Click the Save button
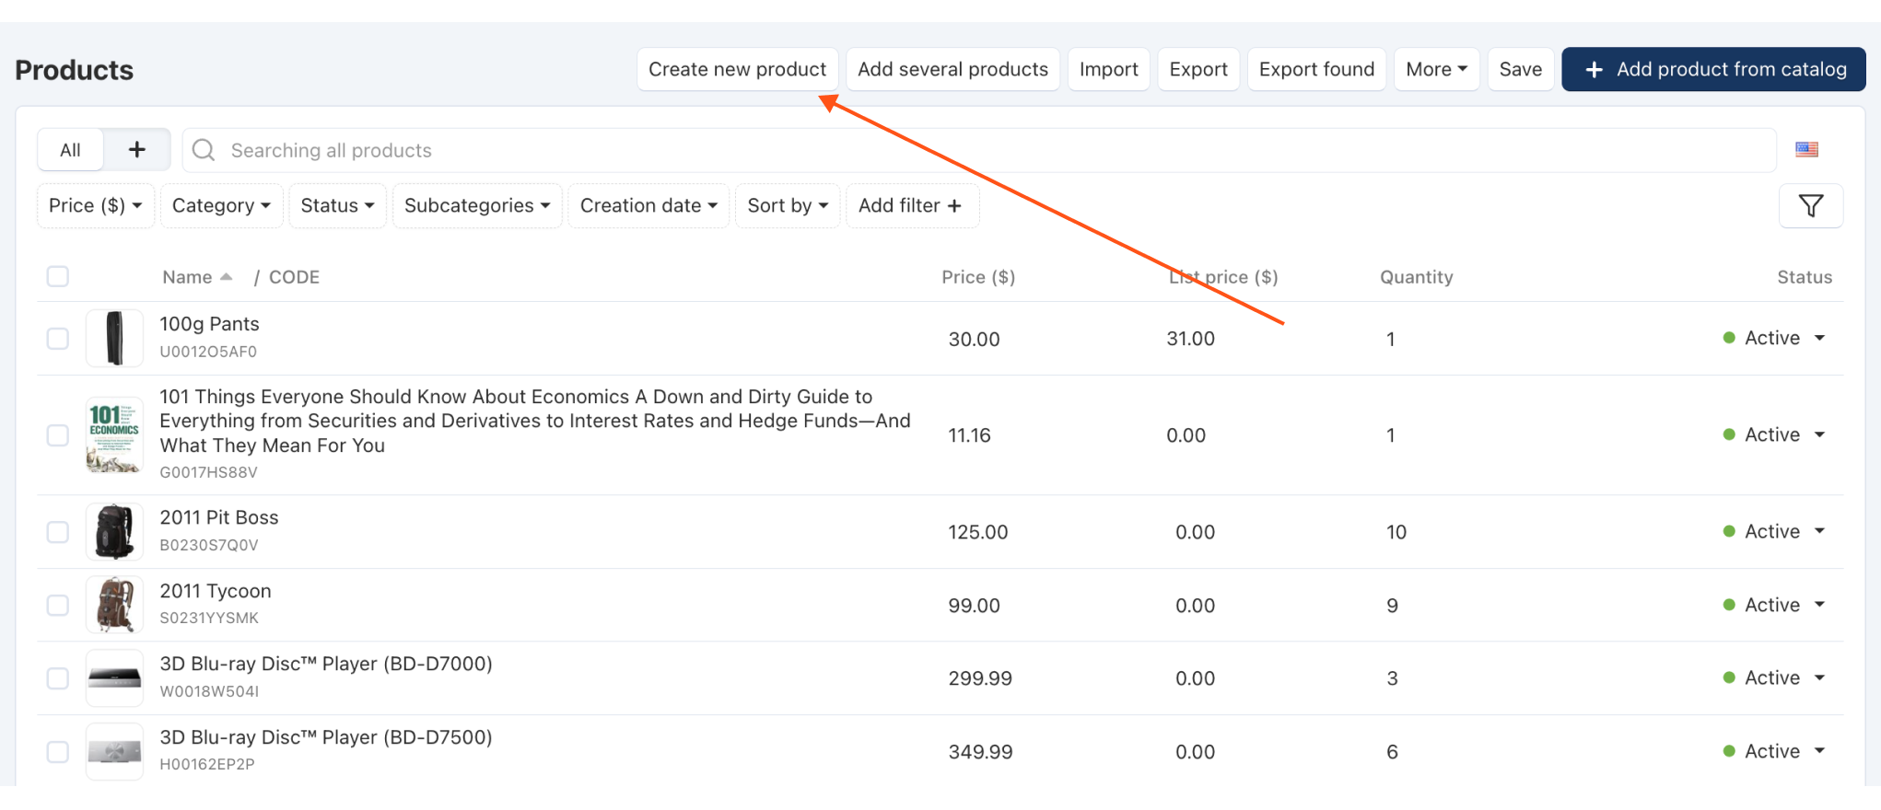The width and height of the screenshot is (1881, 810). coord(1520,69)
